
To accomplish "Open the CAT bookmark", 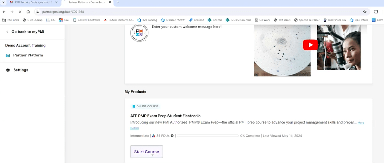I will [51, 20].
